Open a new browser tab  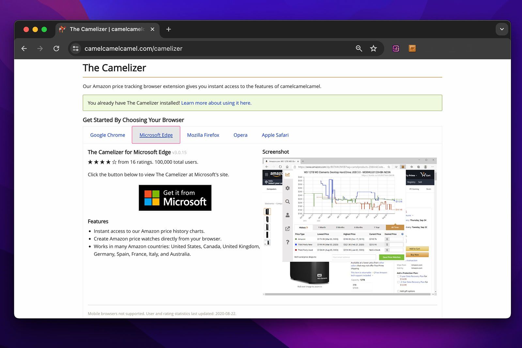pyautogui.click(x=169, y=29)
